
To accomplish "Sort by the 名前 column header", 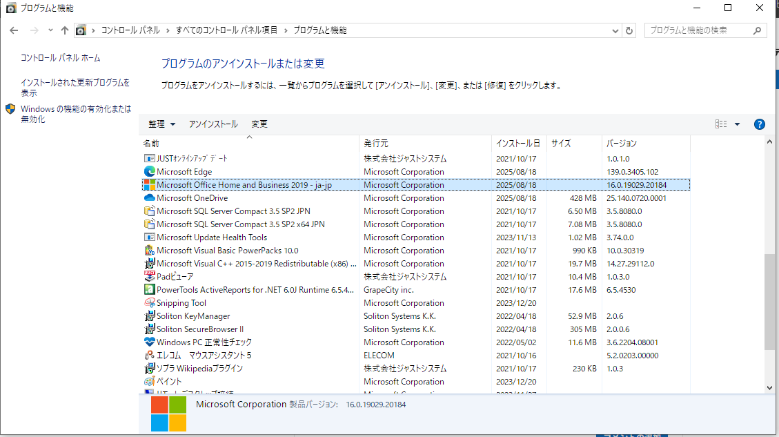I will tap(250, 143).
